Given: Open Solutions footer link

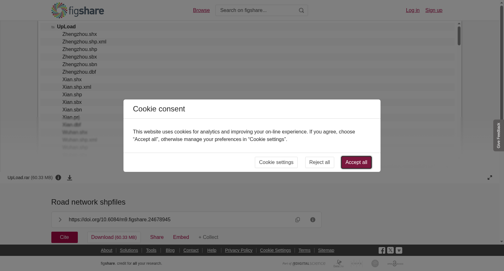Looking at the screenshot, I should tap(129, 250).
